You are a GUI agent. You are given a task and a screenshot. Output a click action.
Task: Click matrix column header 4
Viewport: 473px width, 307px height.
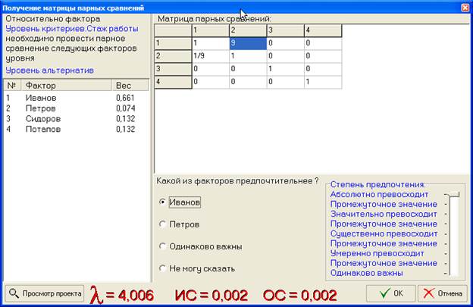click(322, 30)
